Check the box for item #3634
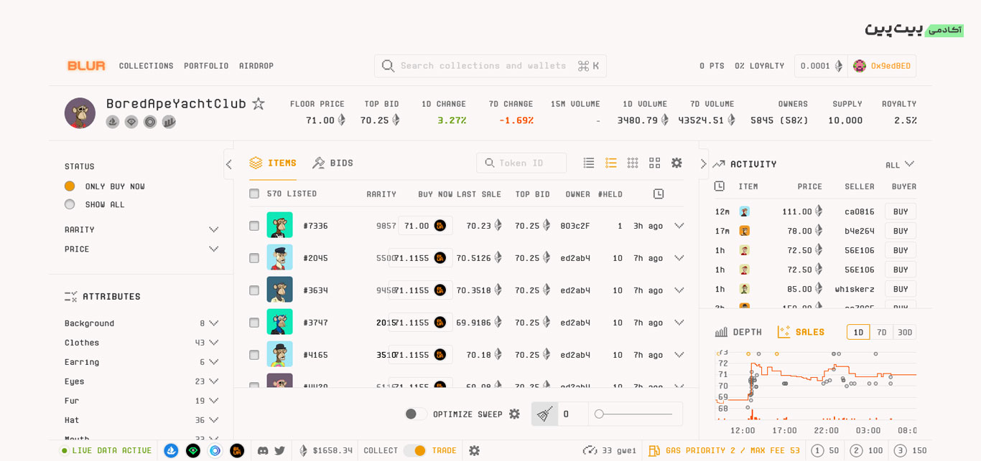Screen dimensions: 981x461 tap(254, 290)
